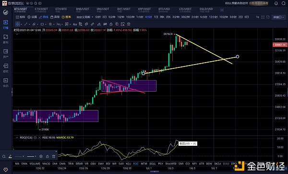Toggle the StochRSI indicator
This screenshot has width=288, height=174.
pyautogui.click(x=171, y=163)
